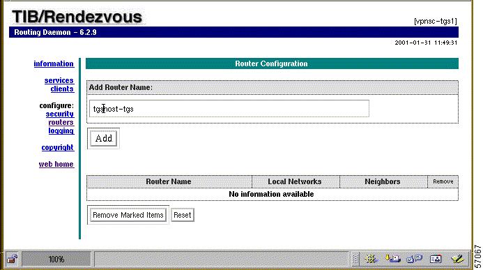
Task: Click the Local Networks column header
Action: pos(295,181)
